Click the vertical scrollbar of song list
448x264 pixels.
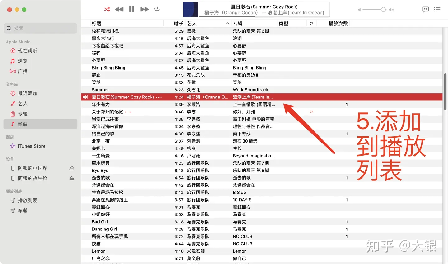(x=445, y=92)
